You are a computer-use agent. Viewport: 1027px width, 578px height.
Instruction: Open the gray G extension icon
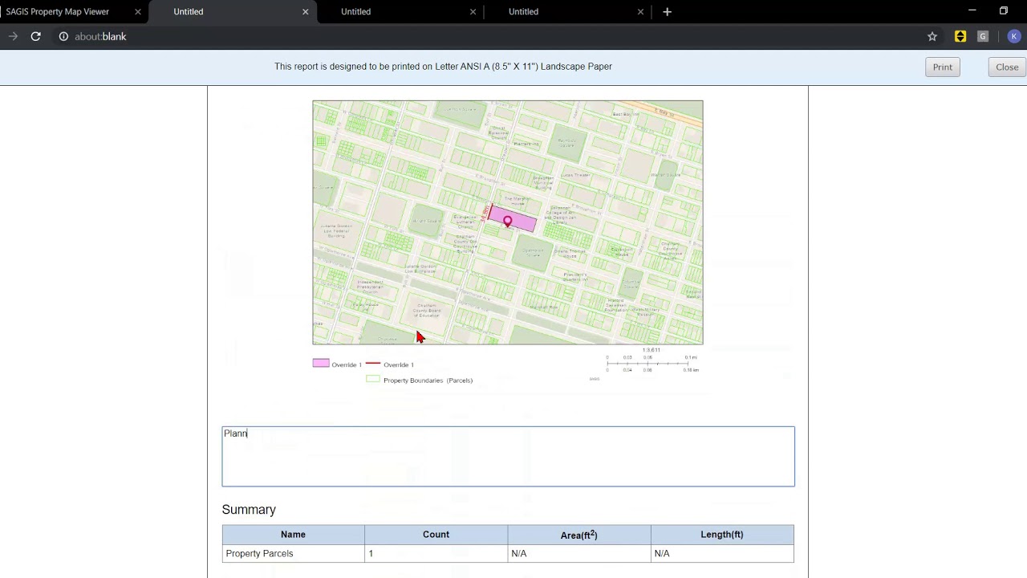pos(983,36)
